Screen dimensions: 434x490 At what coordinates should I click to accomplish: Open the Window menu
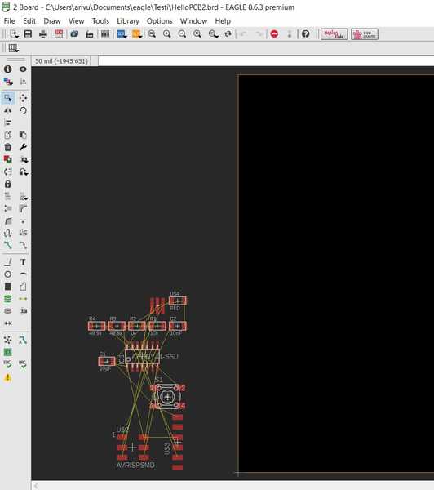[x=193, y=21]
